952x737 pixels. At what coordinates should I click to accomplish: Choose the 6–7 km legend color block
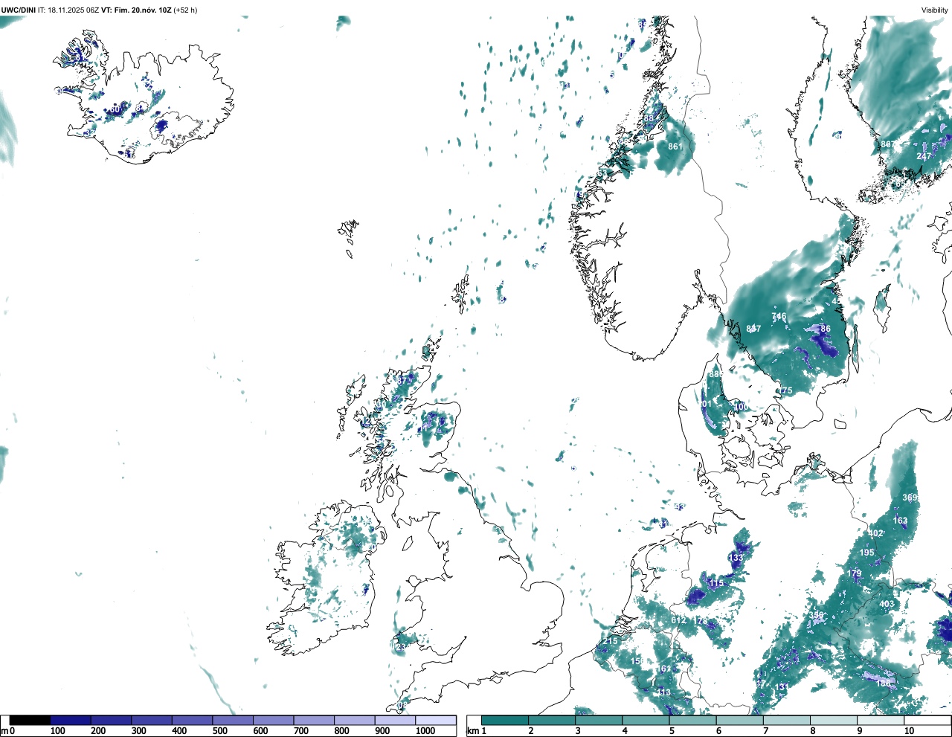point(739,720)
